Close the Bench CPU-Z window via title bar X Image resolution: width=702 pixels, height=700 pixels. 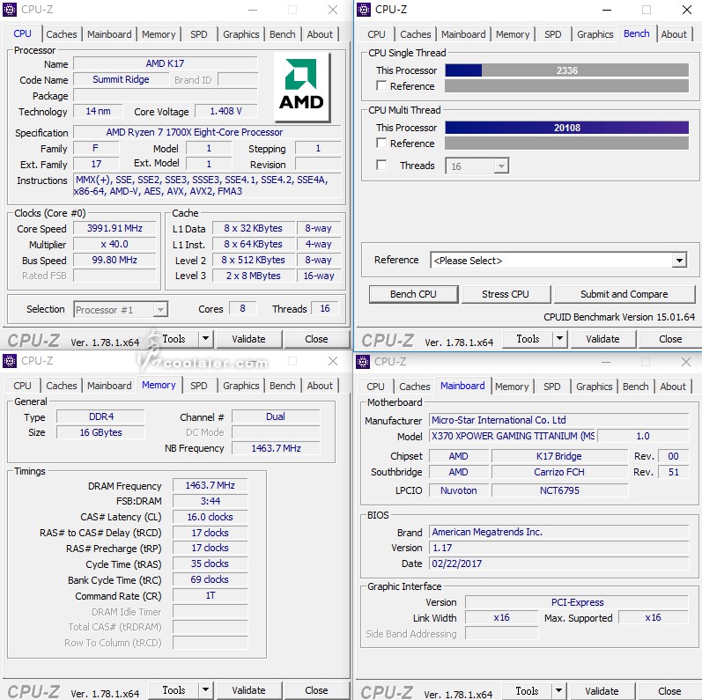click(687, 10)
